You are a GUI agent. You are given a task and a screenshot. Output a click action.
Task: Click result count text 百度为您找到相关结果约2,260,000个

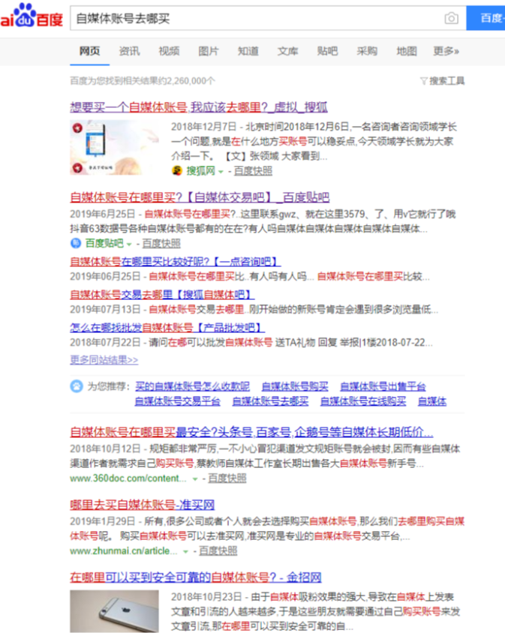point(143,81)
